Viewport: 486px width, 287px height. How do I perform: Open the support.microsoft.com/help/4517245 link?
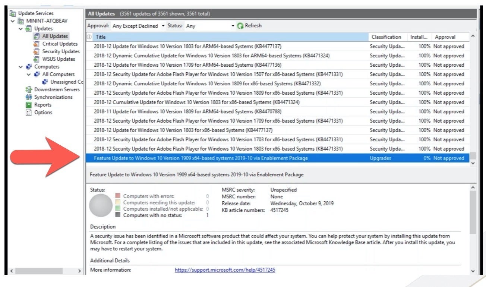225,270
